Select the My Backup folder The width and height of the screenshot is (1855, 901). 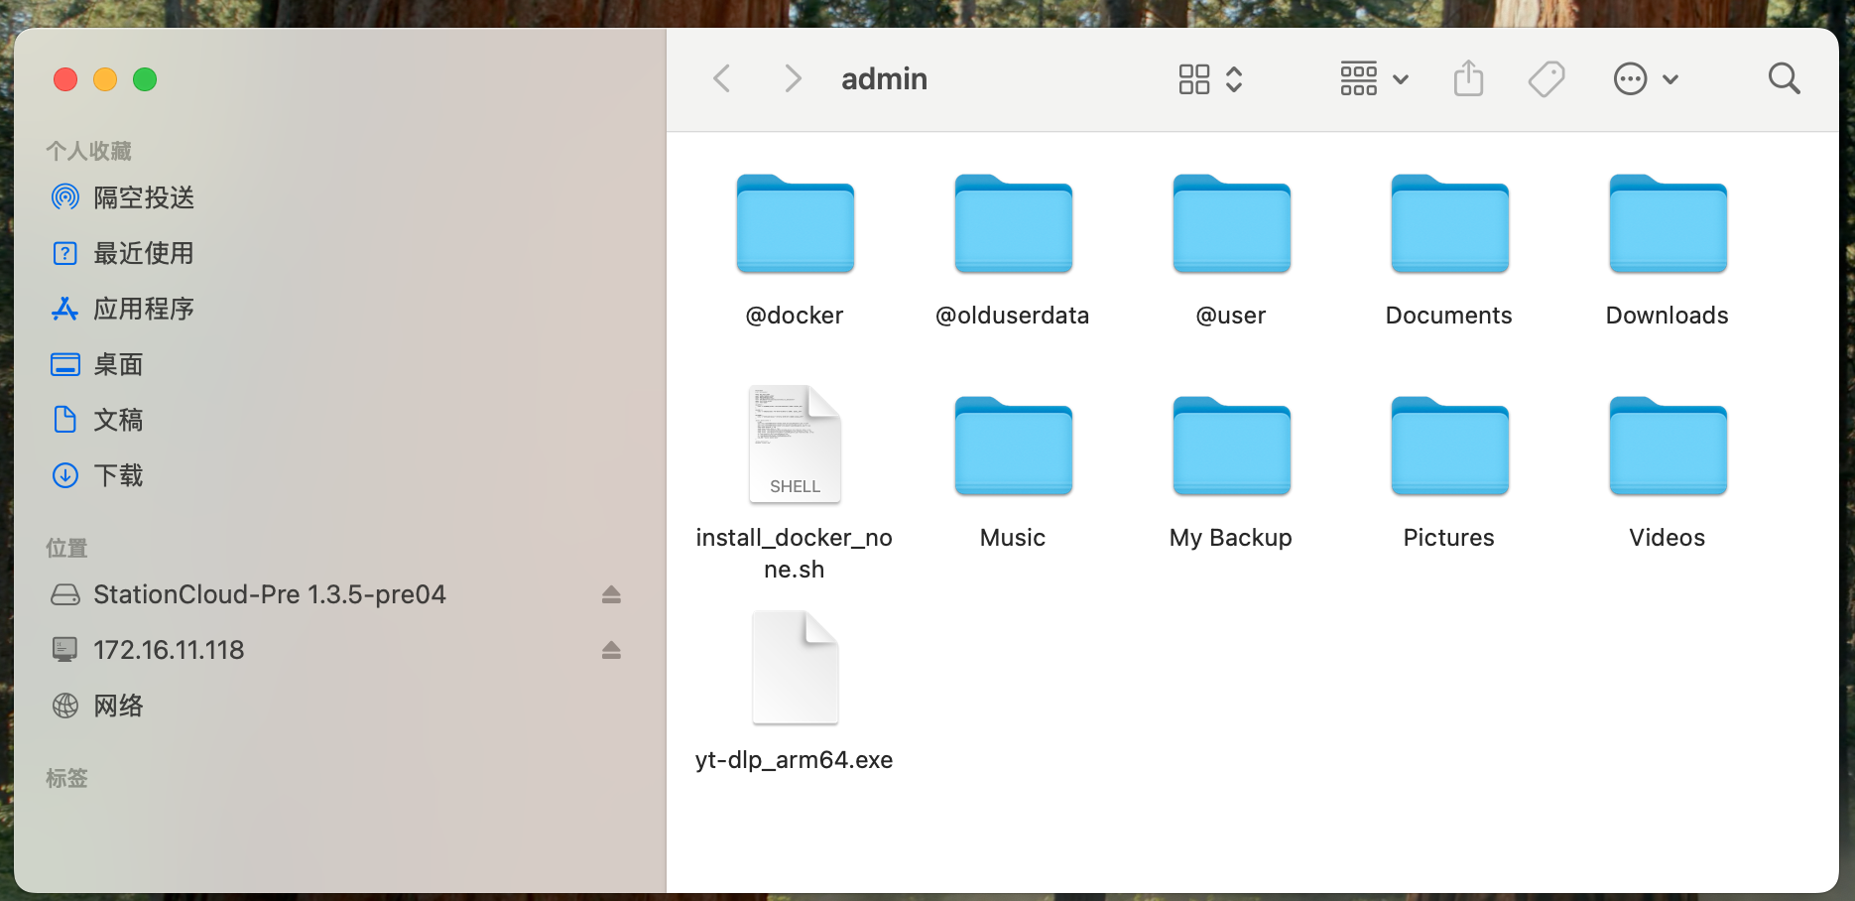pos(1231,448)
